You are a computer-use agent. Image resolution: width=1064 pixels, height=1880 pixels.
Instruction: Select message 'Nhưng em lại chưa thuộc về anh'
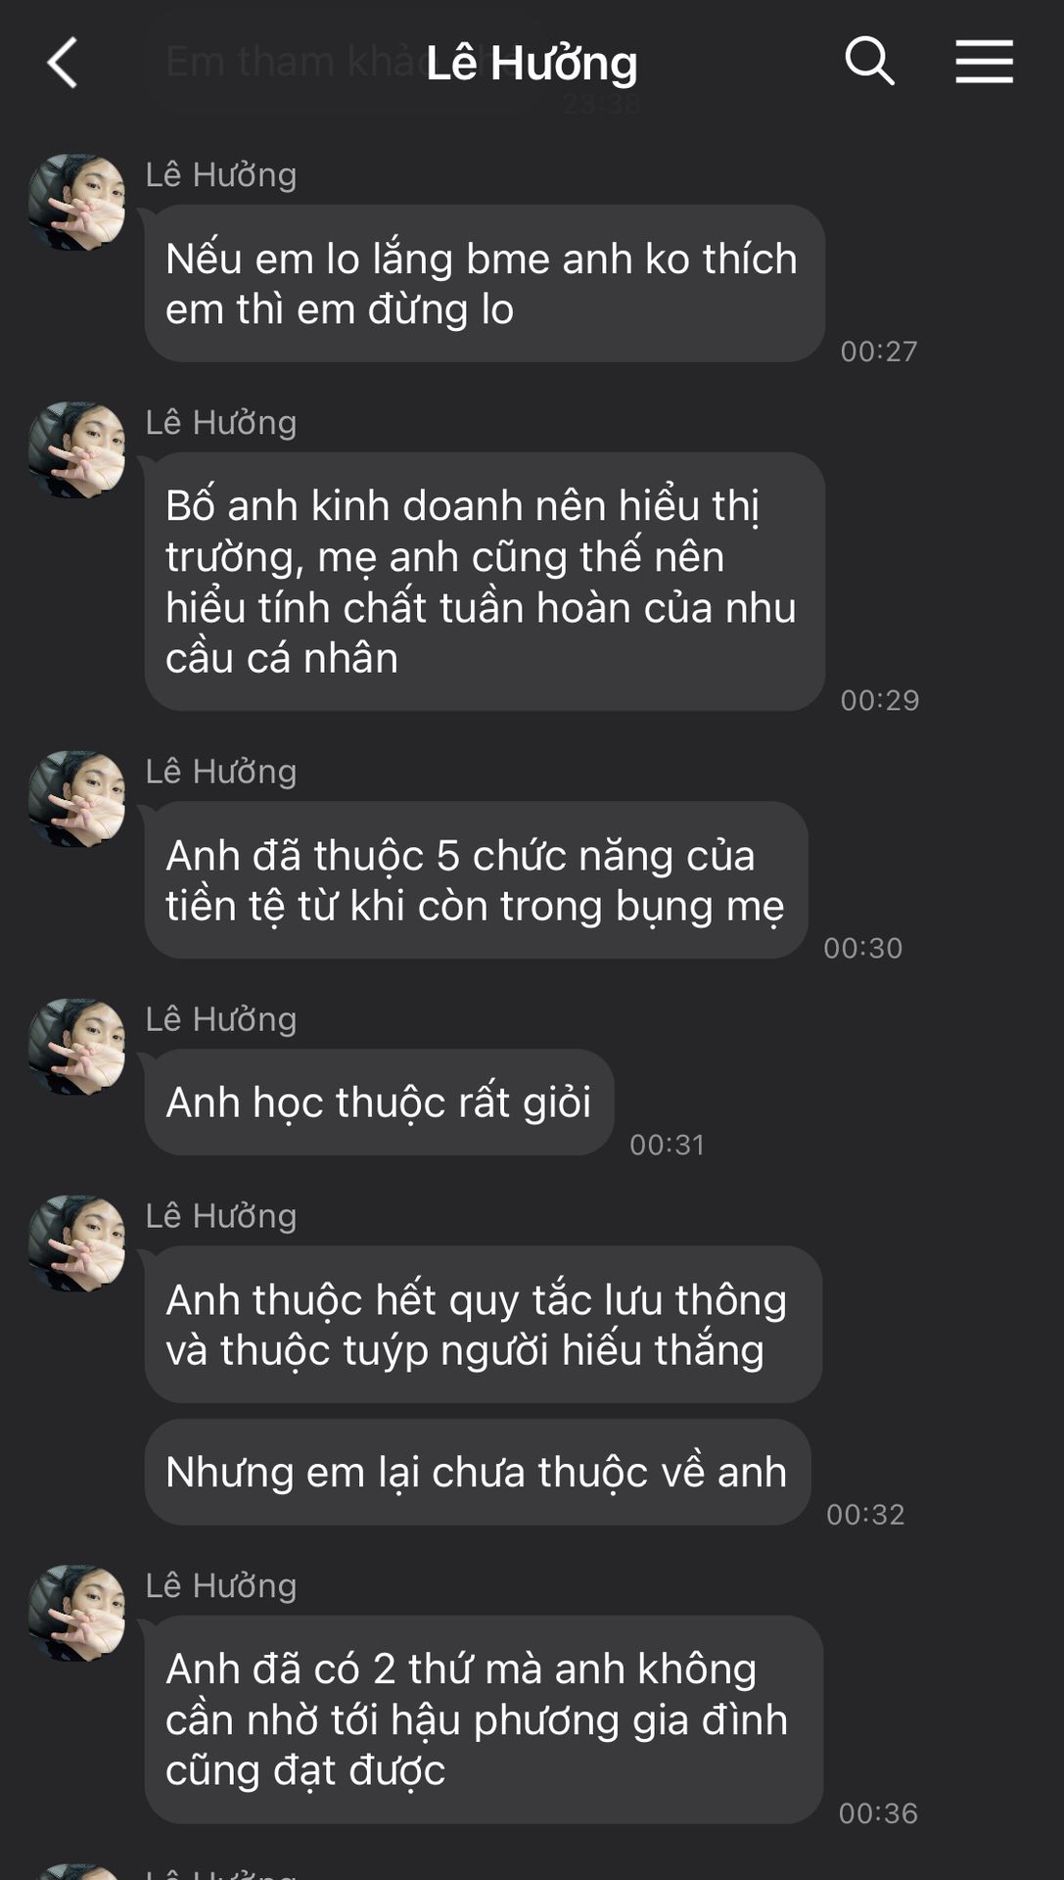tap(478, 1473)
